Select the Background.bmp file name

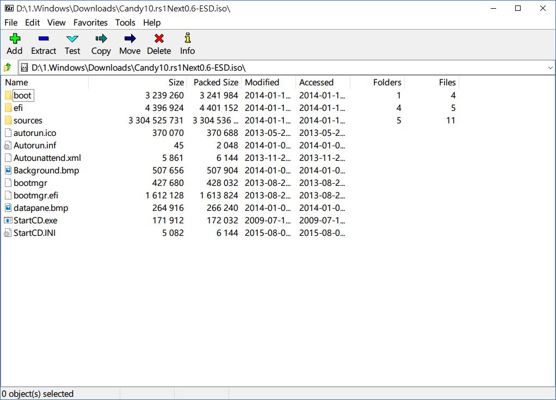(x=46, y=171)
